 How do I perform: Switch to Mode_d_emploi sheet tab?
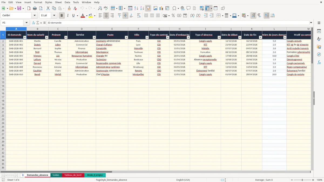[95, 175]
